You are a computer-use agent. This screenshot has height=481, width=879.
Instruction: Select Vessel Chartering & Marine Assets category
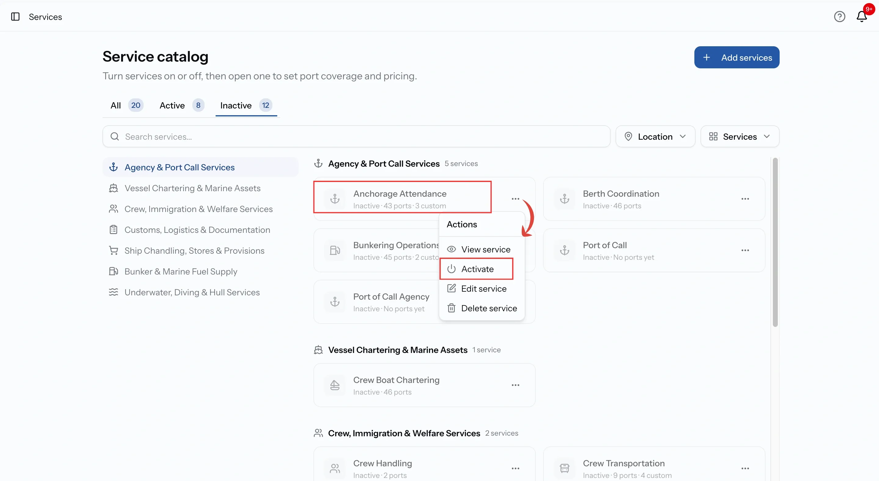[201, 188]
